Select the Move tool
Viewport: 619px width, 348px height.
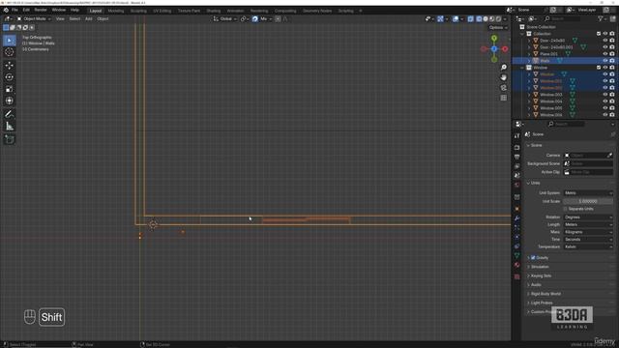(x=10, y=66)
